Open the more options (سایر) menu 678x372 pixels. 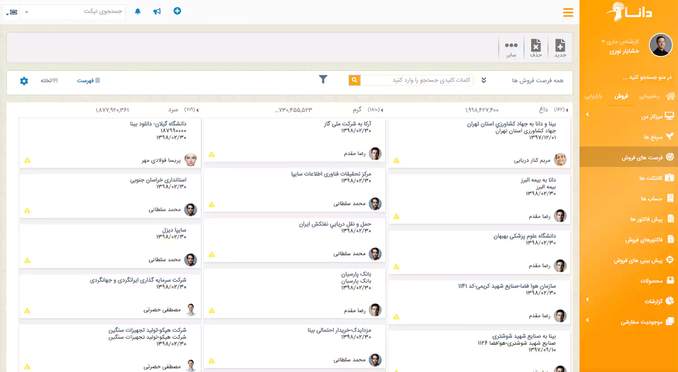click(511, 47)
